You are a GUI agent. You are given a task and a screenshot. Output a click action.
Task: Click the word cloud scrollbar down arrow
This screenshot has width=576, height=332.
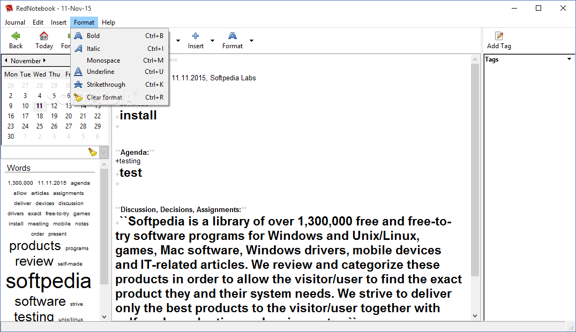[x=104, y=316]
